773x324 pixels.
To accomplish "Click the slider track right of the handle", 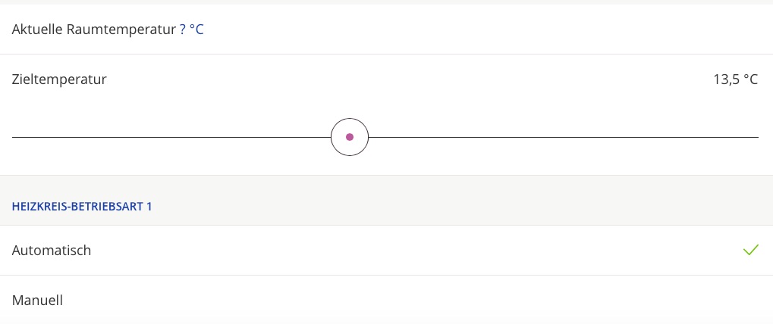I will click(x=561, y=137).
